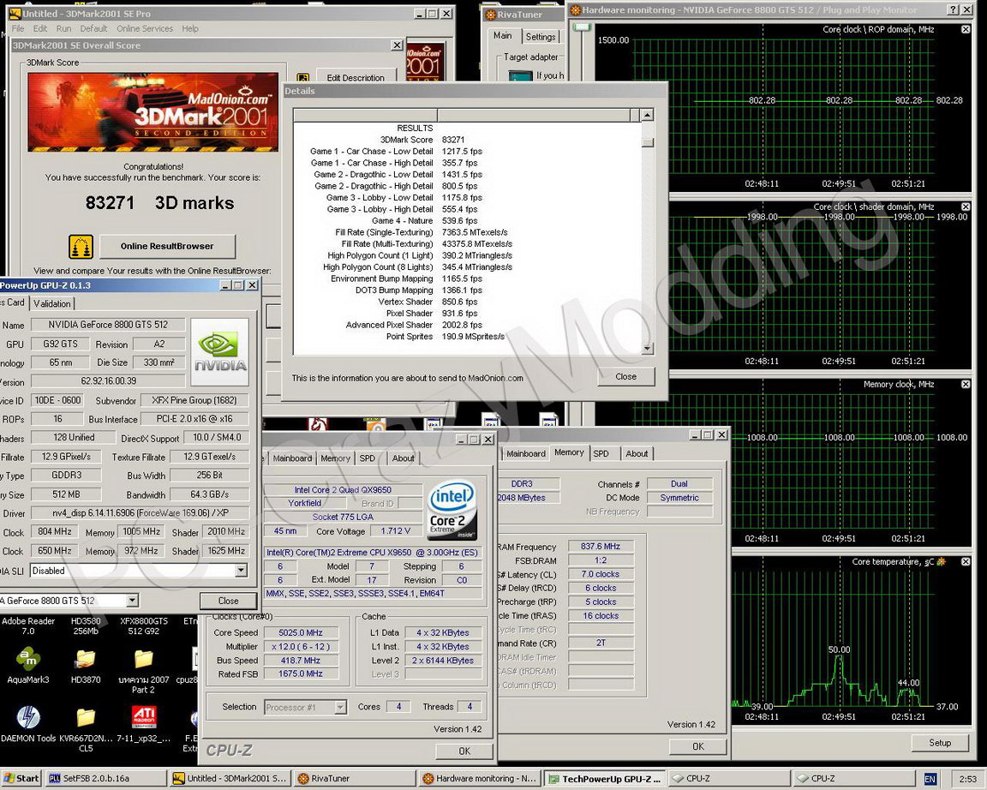Close the Core temperature graph panel
987x790 pixels.
(x=966, y=561)
